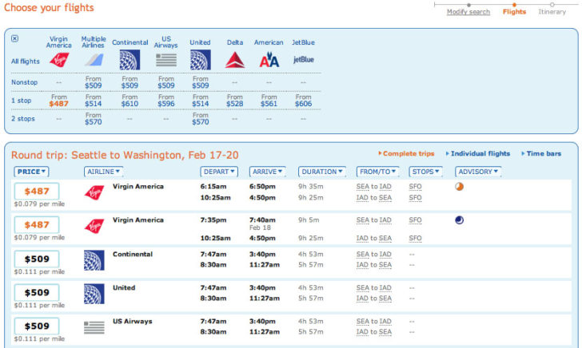This screenshot has width=582, height=348.
Task: Select US Airways flag logo in matrix
Action: click(x=166, y=60)
